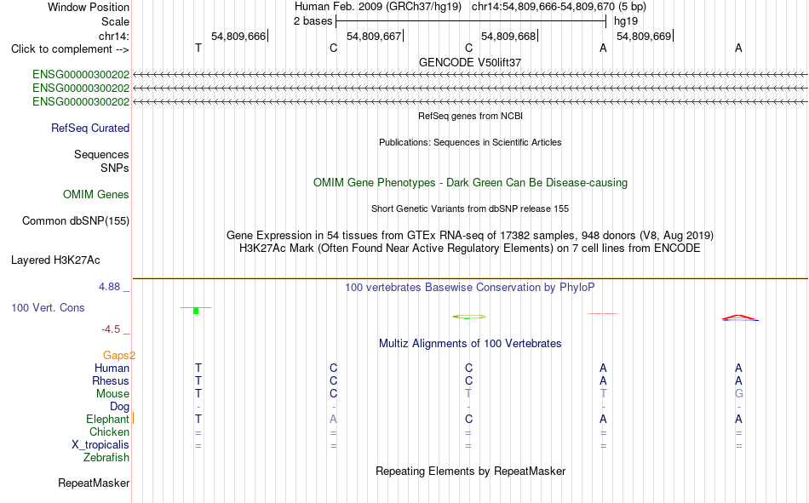Click the RepeatMasker track label

coord(94,483)
